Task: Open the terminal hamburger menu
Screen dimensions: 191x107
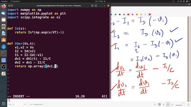Action: pos(96,6)
